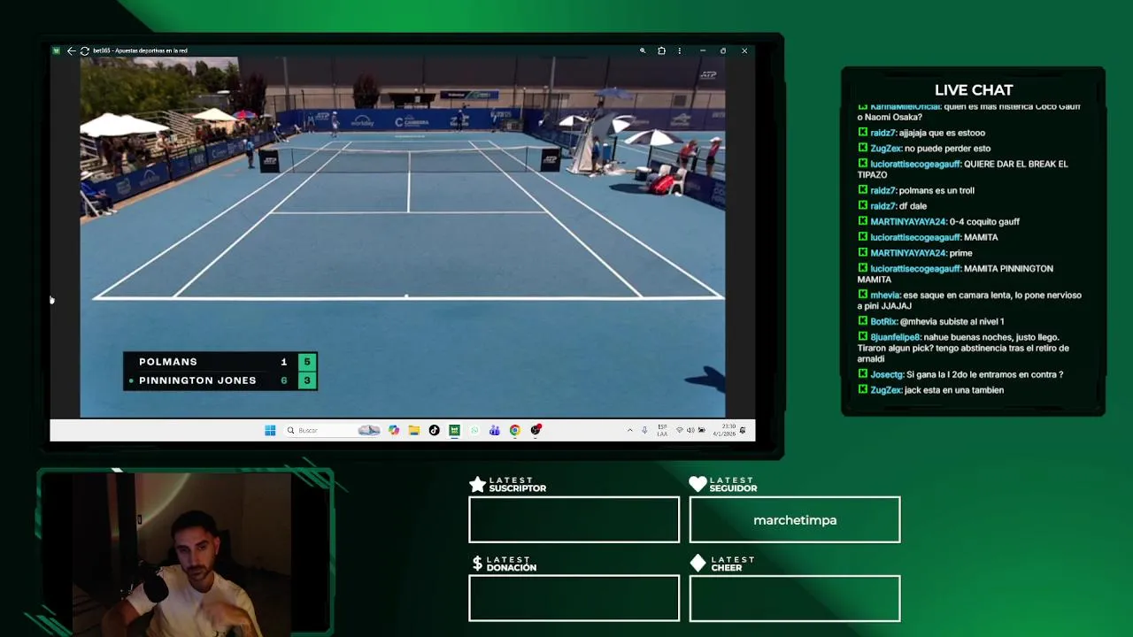Open the notification bell icon
The height and width of the screenshot is (637, 1133).
(743, 430)
